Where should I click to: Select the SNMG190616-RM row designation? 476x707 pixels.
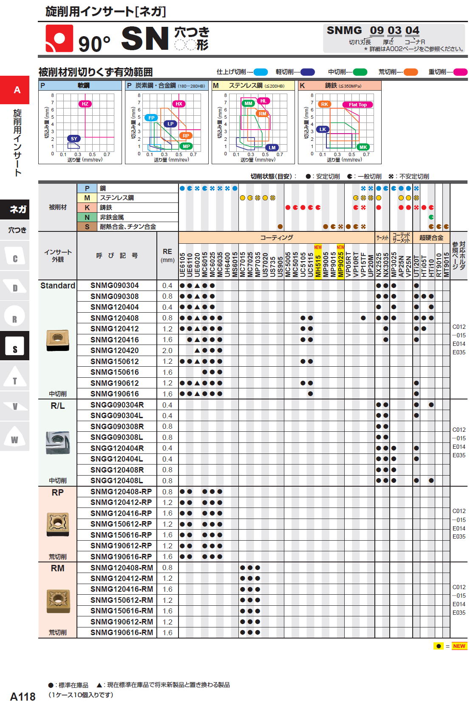(x=122, y=633)
